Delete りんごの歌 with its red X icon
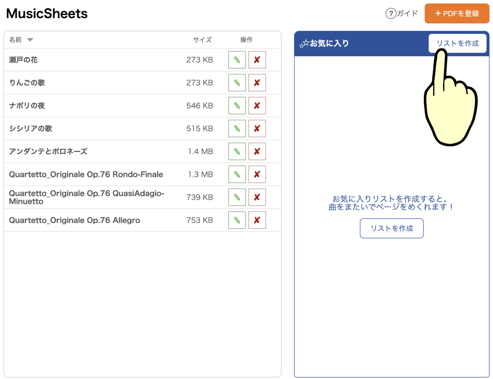The width and height of the screenshot is (493, 379). click(257, 83)
